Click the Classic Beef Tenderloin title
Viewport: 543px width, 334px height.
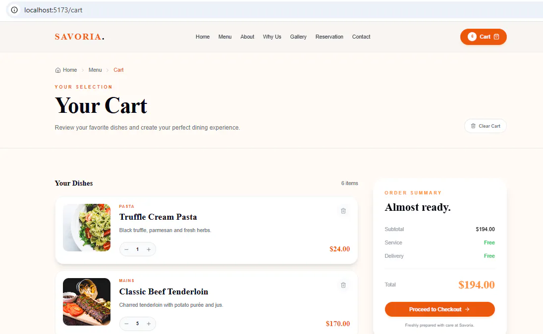click(x=163, y=291)
